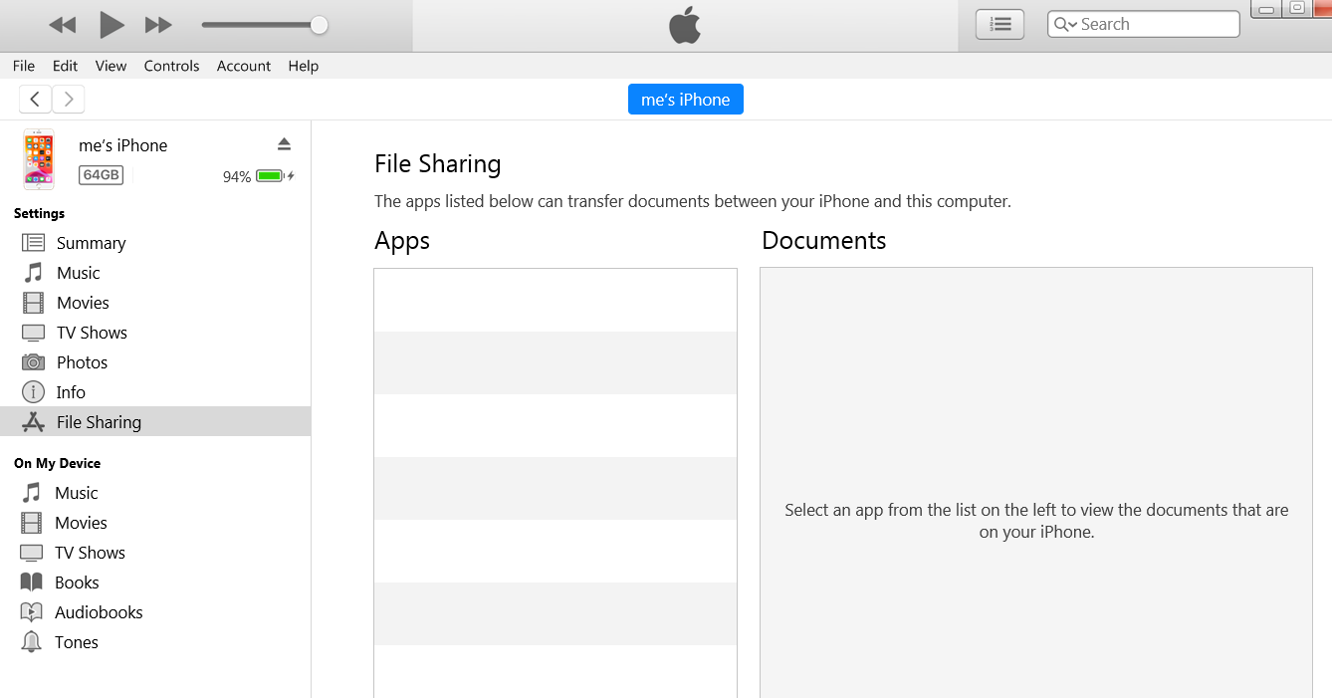Click the Photos camera icon
This screenshot has width=1332, height=698.
(x=33, y=362)
